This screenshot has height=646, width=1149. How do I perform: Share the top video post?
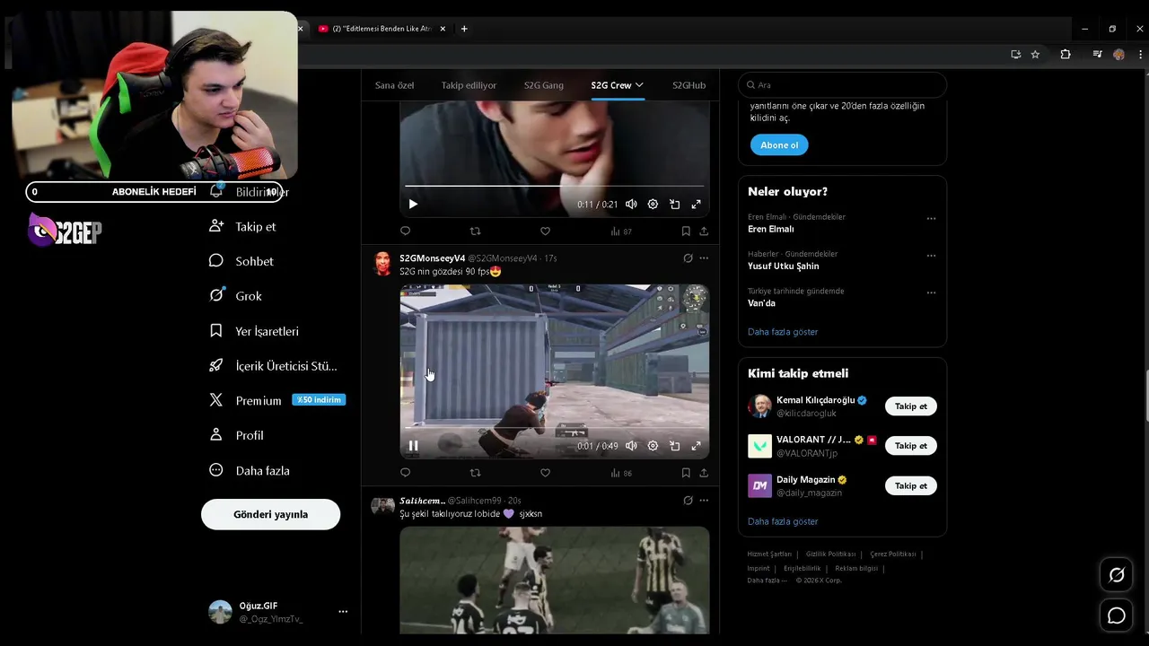coord(704,231)
